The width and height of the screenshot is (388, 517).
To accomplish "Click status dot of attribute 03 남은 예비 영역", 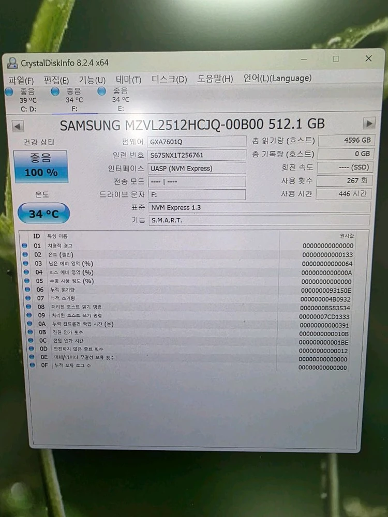I will (x=26, y=264).
